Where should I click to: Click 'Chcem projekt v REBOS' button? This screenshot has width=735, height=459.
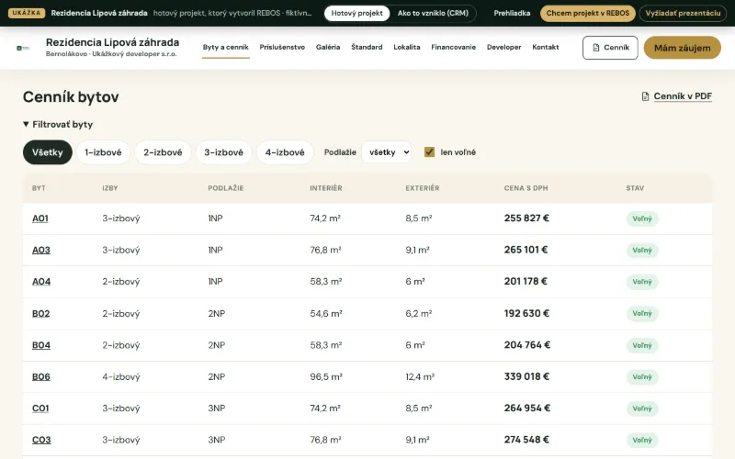click(588, 13)
